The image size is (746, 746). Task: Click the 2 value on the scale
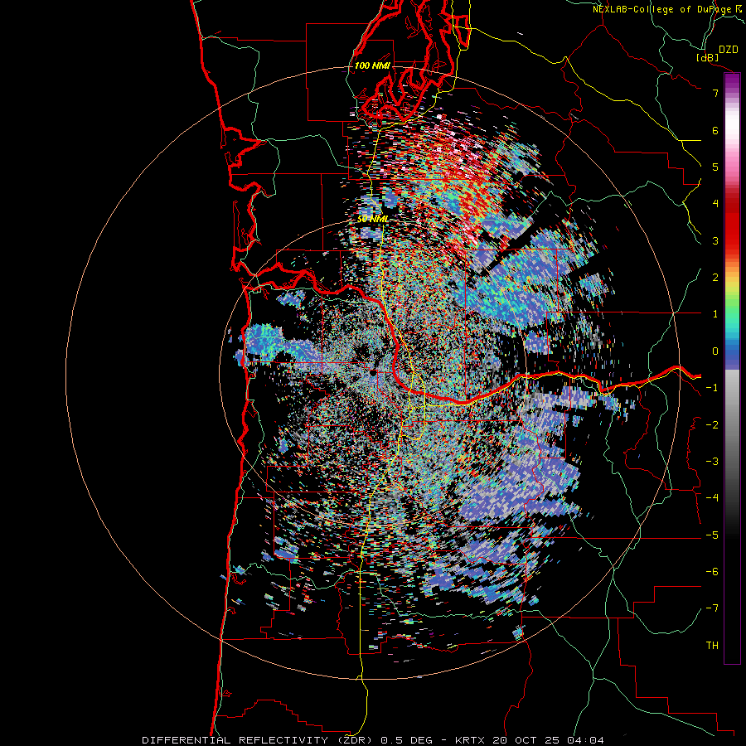pos(715,278)
